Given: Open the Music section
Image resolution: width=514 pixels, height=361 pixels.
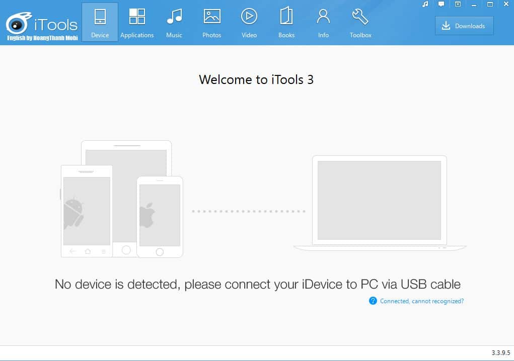Looking at the screenshot, I should [x=174, y=22].
